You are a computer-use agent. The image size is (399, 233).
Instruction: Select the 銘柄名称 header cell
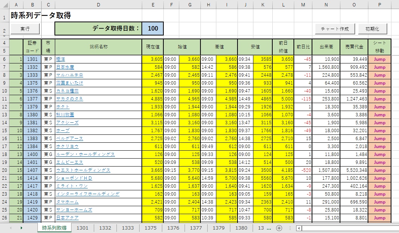(x=98, y=47)
